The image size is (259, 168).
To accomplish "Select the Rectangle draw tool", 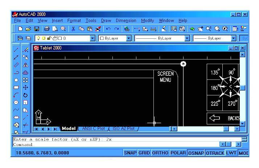I will 16,87.
